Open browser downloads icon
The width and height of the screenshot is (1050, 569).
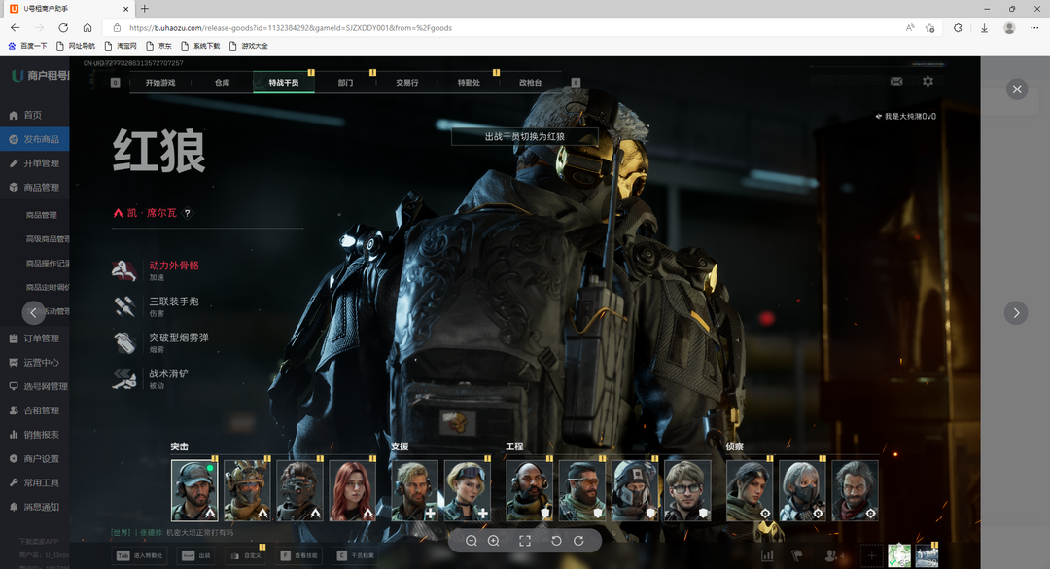click(984, 28)
